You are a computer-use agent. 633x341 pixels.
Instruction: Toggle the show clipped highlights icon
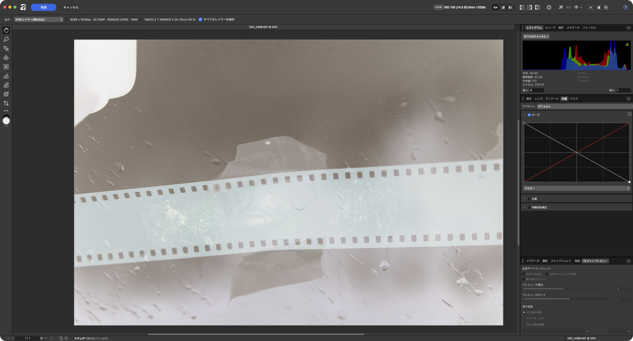click(x=590, y=7)
